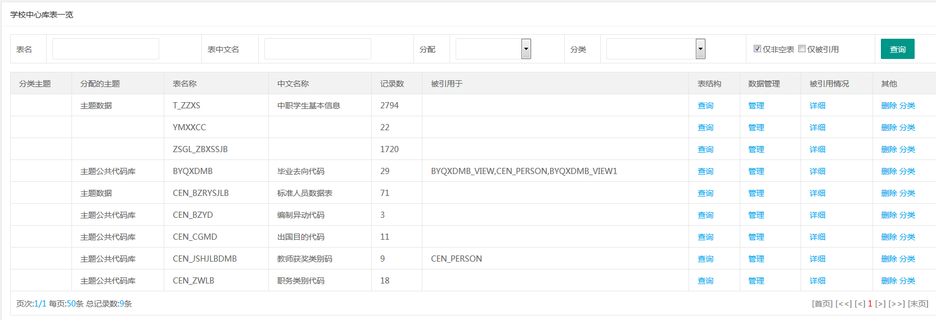This screenshot has width=936, height=320.
Task: Click the green 查询 search button
Action: [898, 49]
